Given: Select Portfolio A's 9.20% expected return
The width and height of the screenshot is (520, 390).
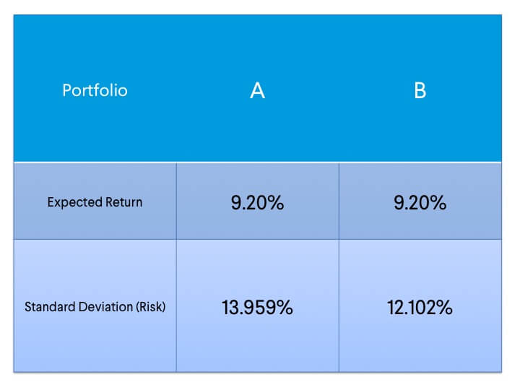Looking at the screenshot, I should pos(257,203).
